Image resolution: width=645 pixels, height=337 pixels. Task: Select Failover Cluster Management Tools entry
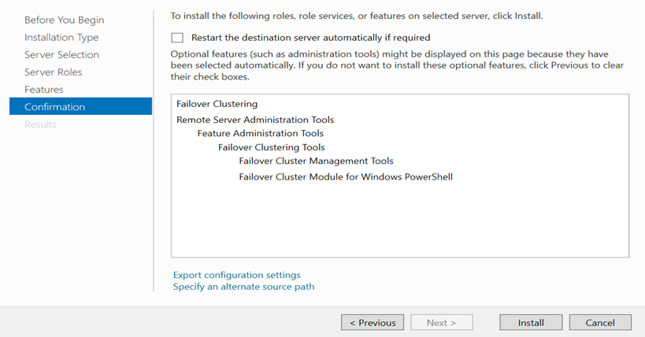pyautogui.click(x=316, y=161)
